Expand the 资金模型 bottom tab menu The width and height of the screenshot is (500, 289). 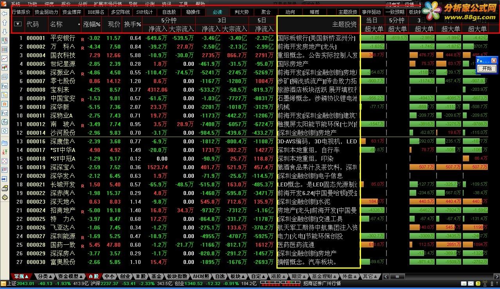[x=71, y=276]
